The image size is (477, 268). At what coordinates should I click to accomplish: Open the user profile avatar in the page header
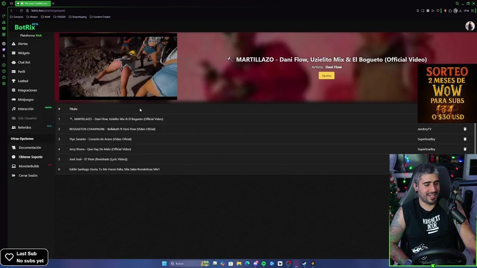[470, 26]
